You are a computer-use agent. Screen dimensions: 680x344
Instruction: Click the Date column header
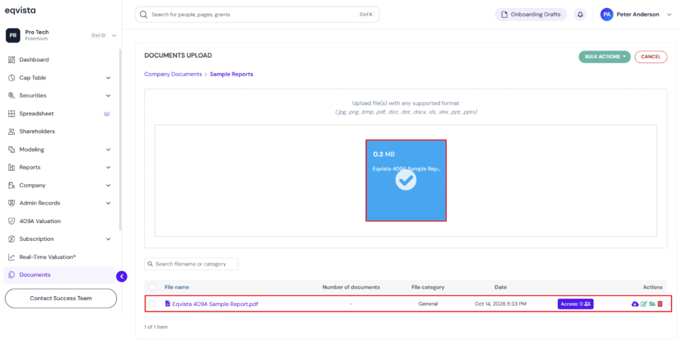pos(501,287)
